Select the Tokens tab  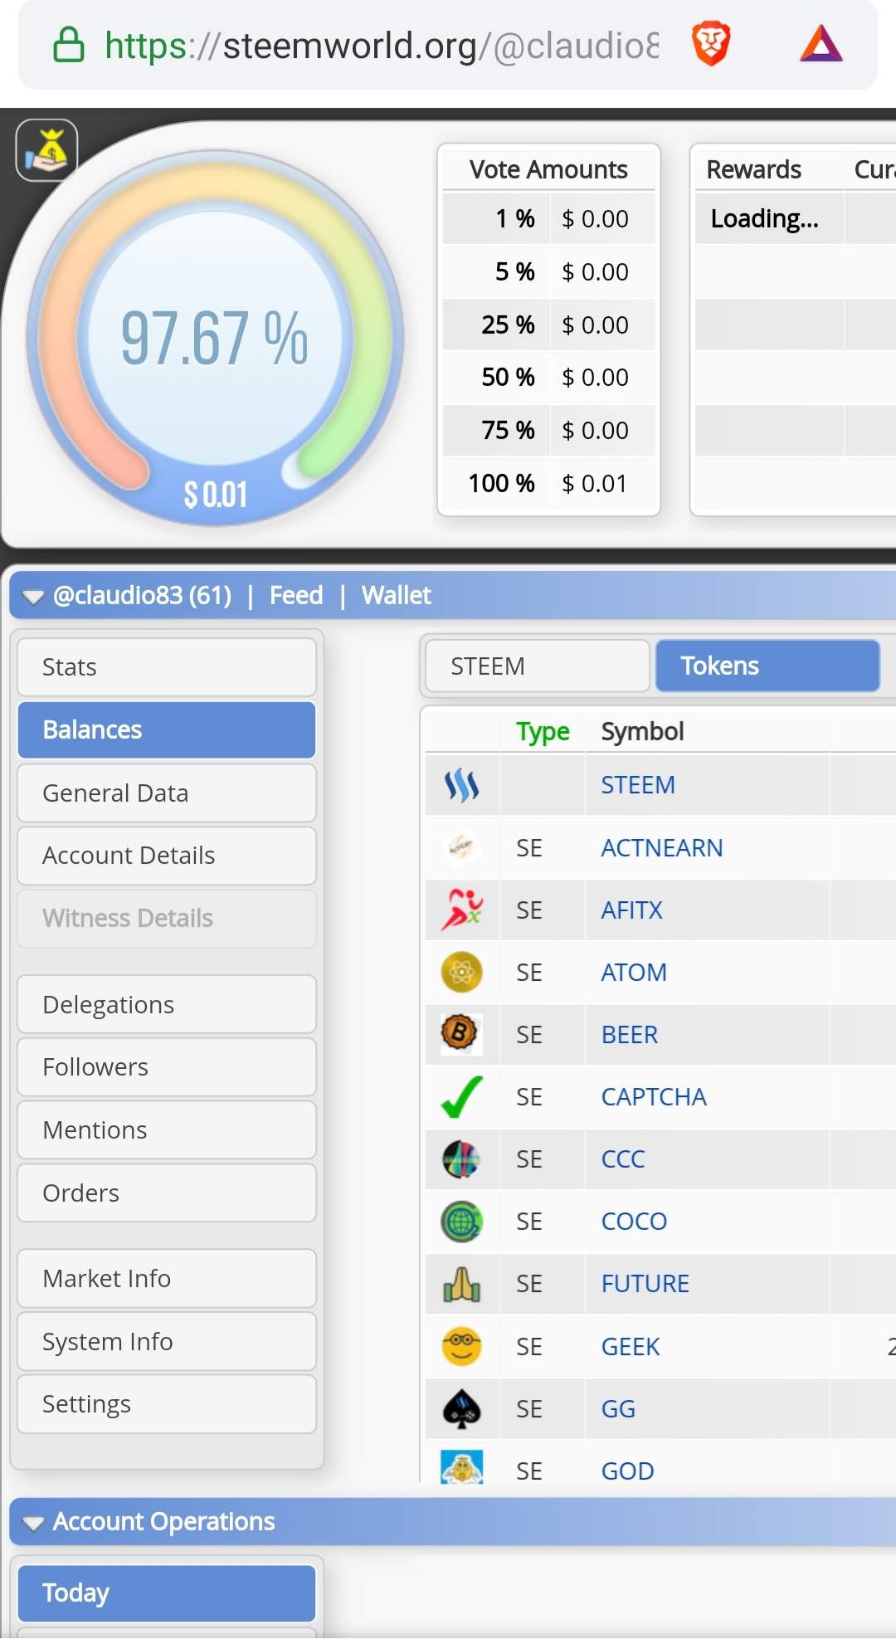tap(767, 666)
